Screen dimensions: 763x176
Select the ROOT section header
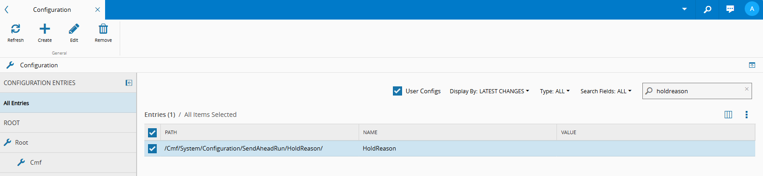click(x=68, y=123)
